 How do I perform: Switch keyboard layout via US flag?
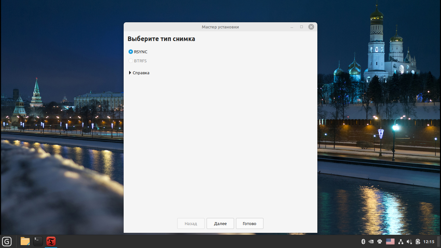click(x=390, y=242)
